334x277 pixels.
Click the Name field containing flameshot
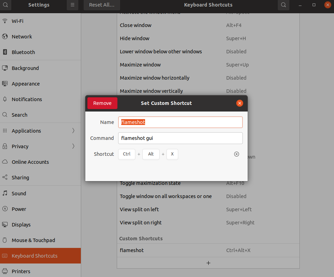point(180,122)
